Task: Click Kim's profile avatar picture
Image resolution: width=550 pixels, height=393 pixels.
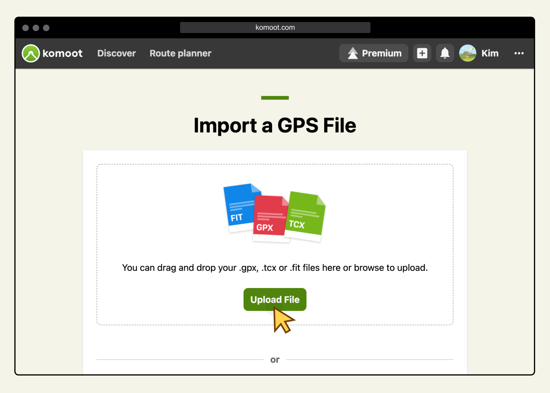Action: (x=467, y=53)
